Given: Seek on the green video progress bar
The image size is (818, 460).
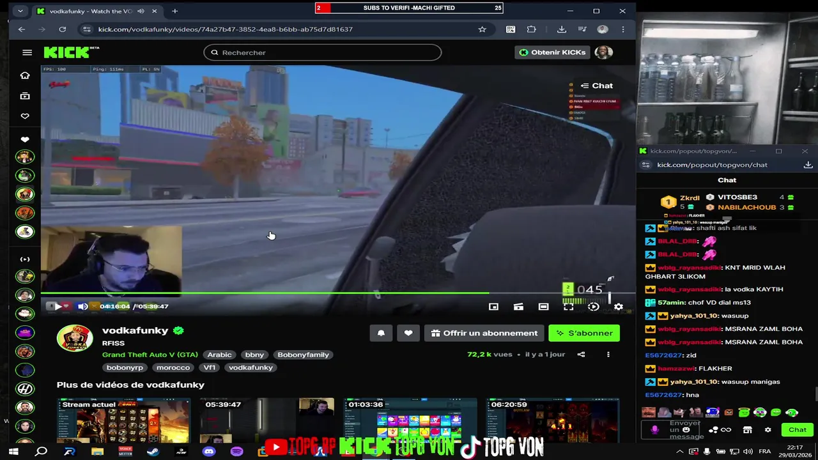Looking at the screenshot, I should coord(338,294).
